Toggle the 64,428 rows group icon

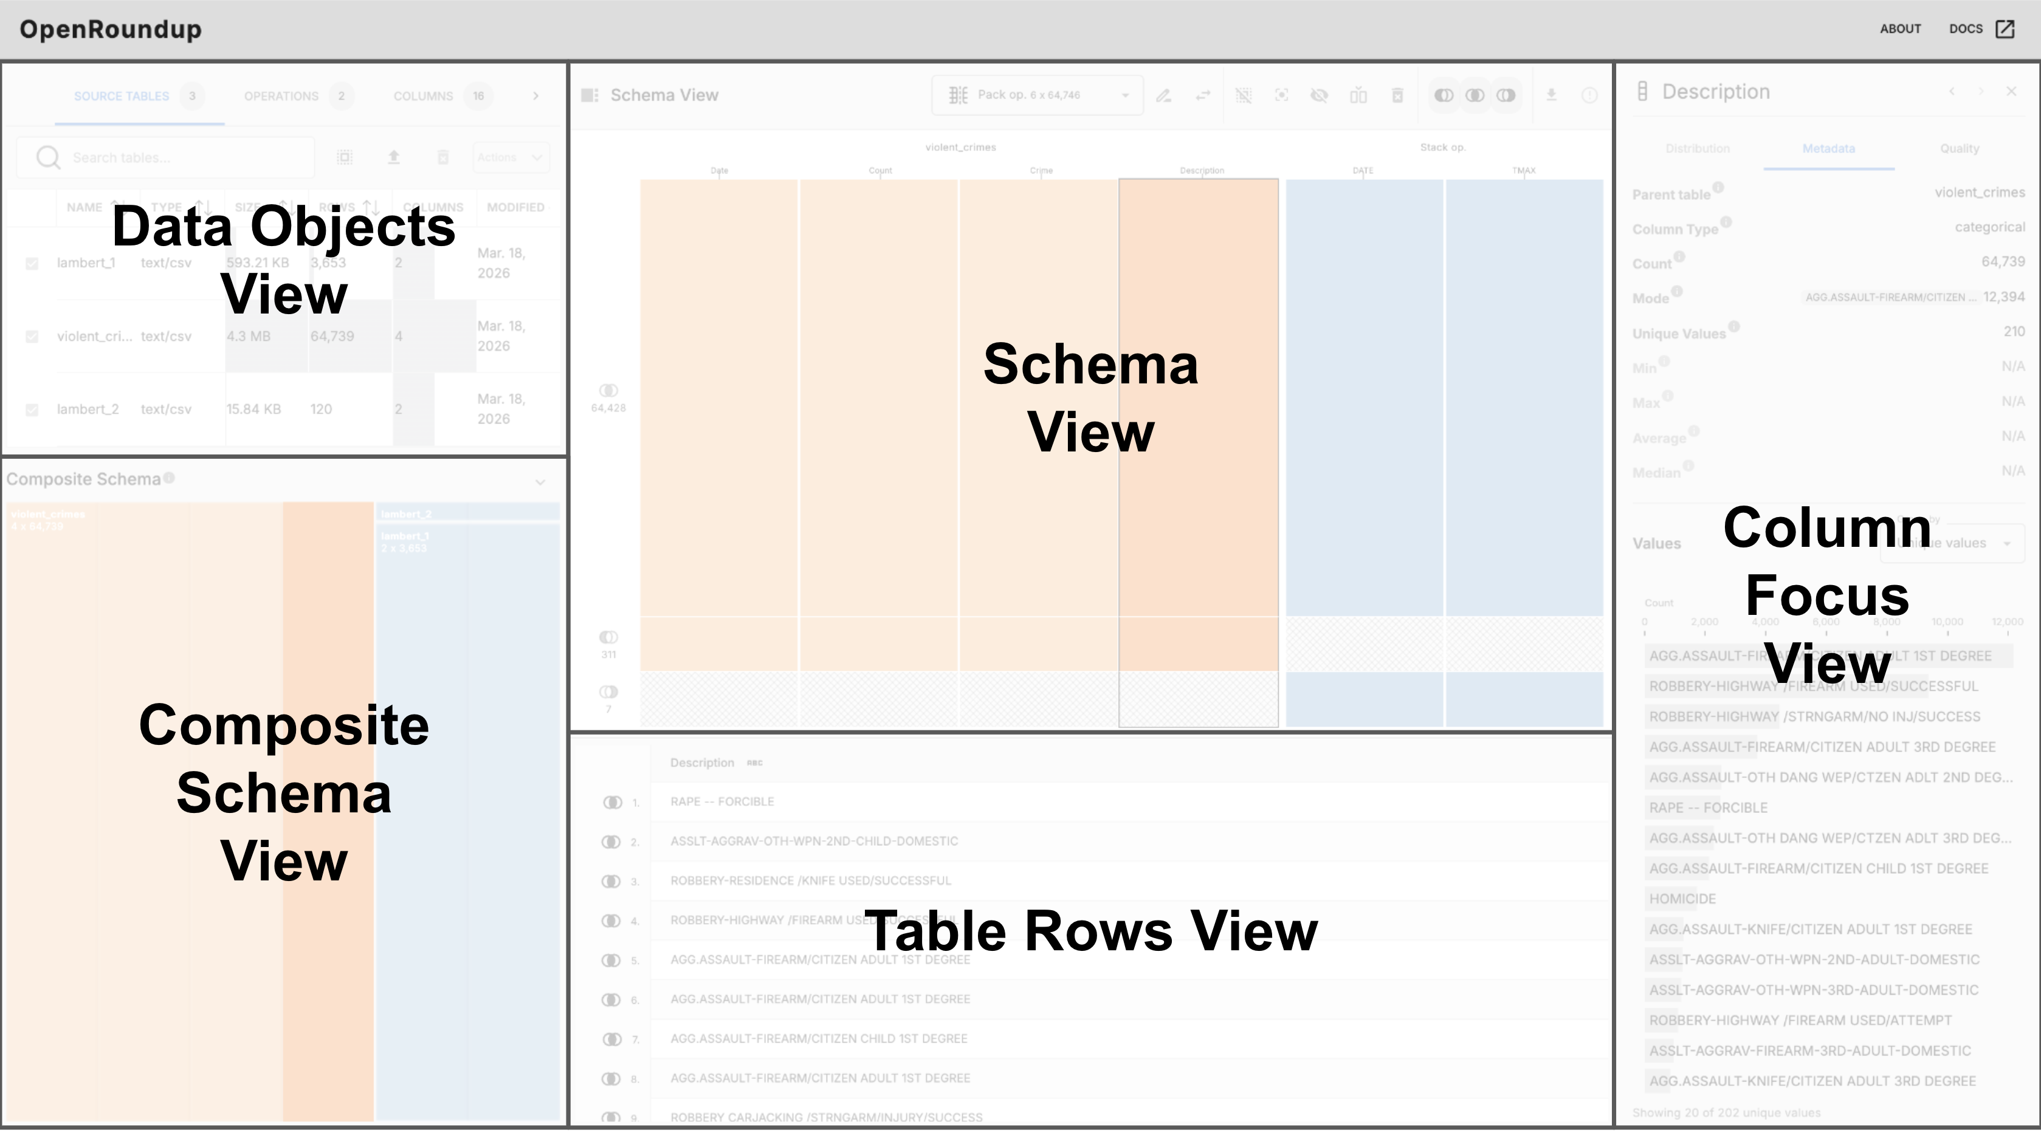pyautogui.click(x=608, y=391)
